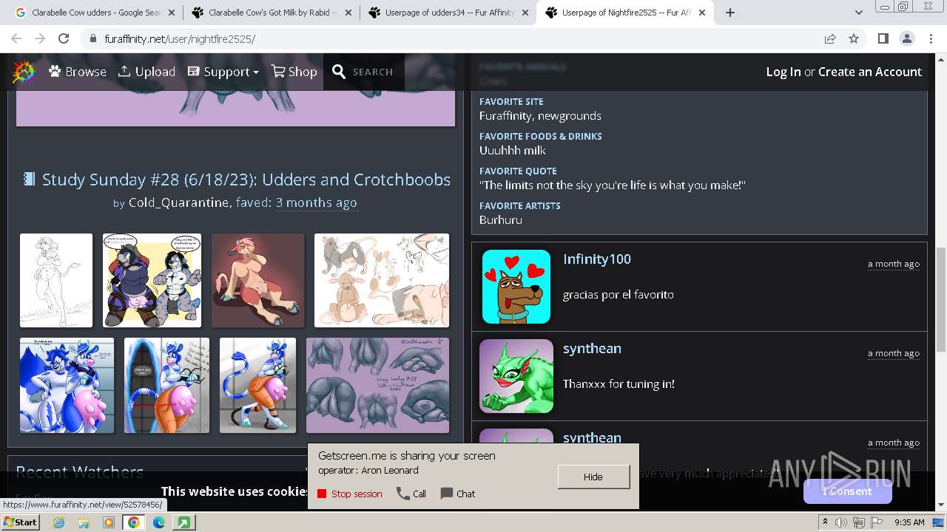Click the address bar URL
The image size is (947, 532).
pos(180,38)
